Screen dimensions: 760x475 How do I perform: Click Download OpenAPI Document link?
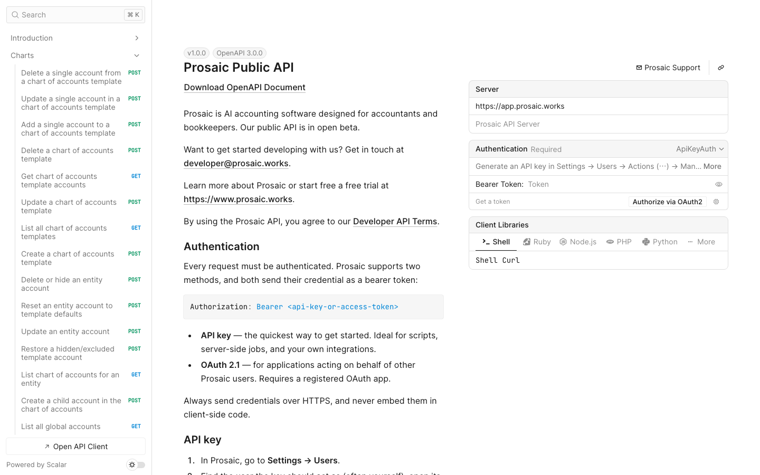pos(244,88)
